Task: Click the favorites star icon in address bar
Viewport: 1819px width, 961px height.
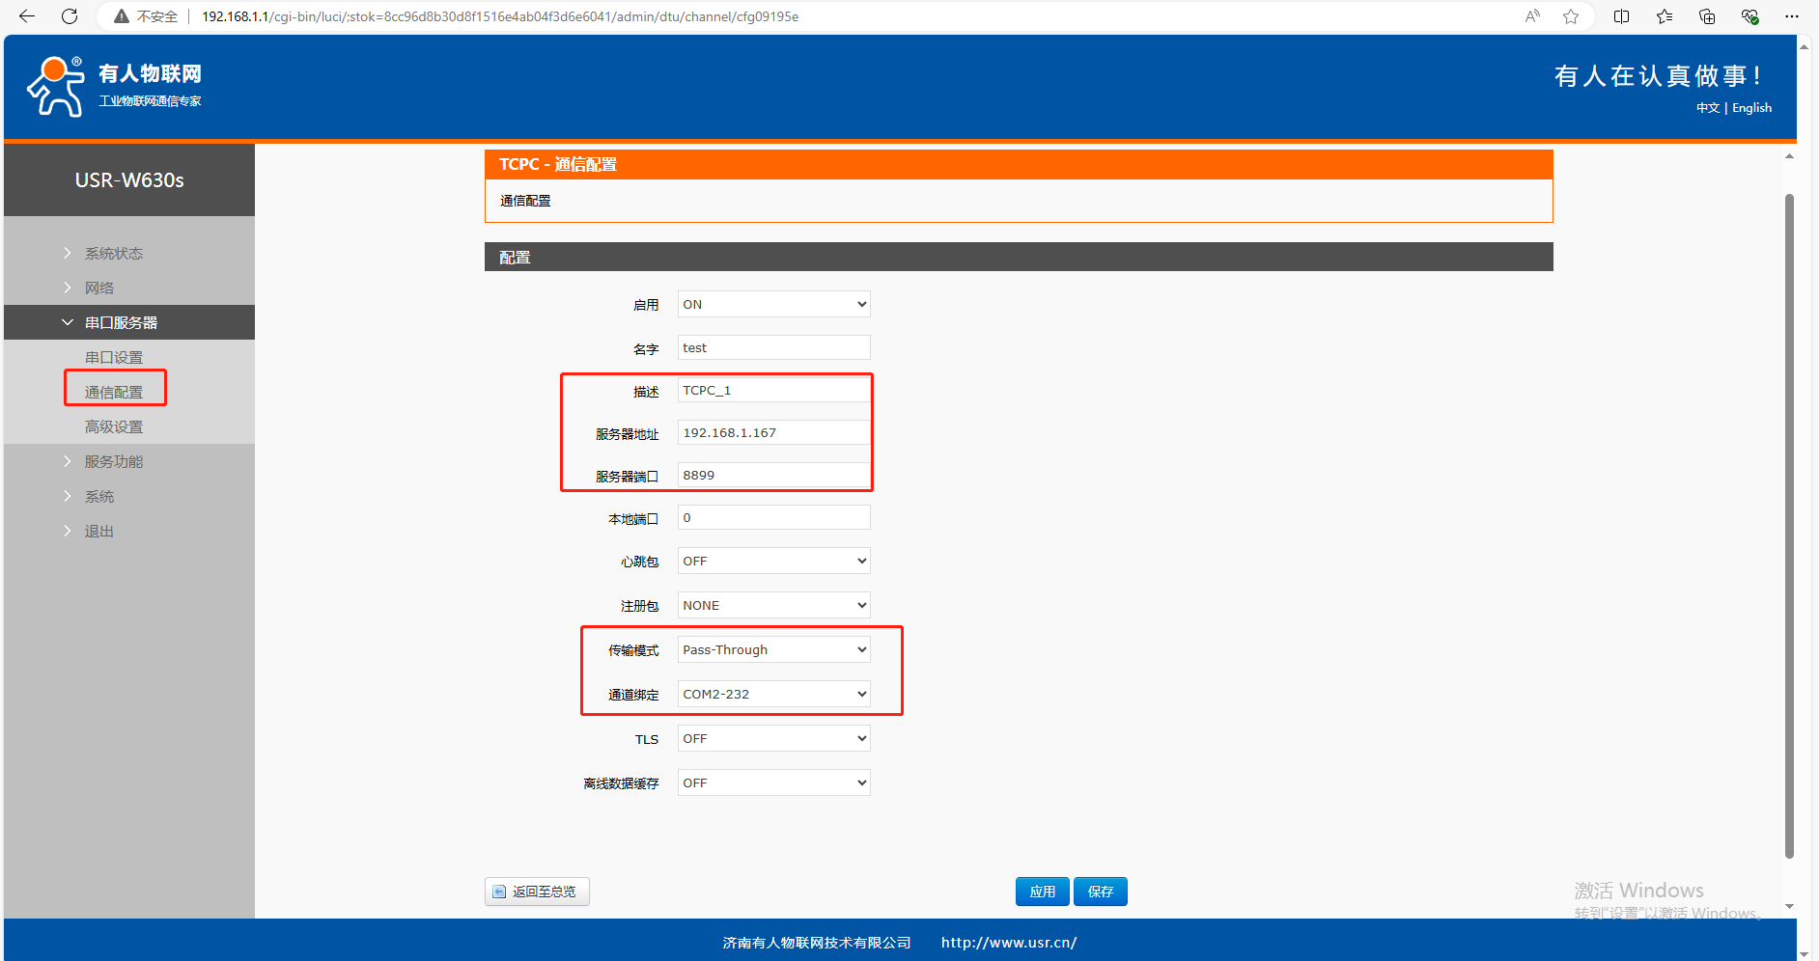Action: 1571,16
